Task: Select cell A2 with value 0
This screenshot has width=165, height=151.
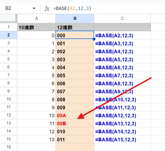Action: click(36, 35)
